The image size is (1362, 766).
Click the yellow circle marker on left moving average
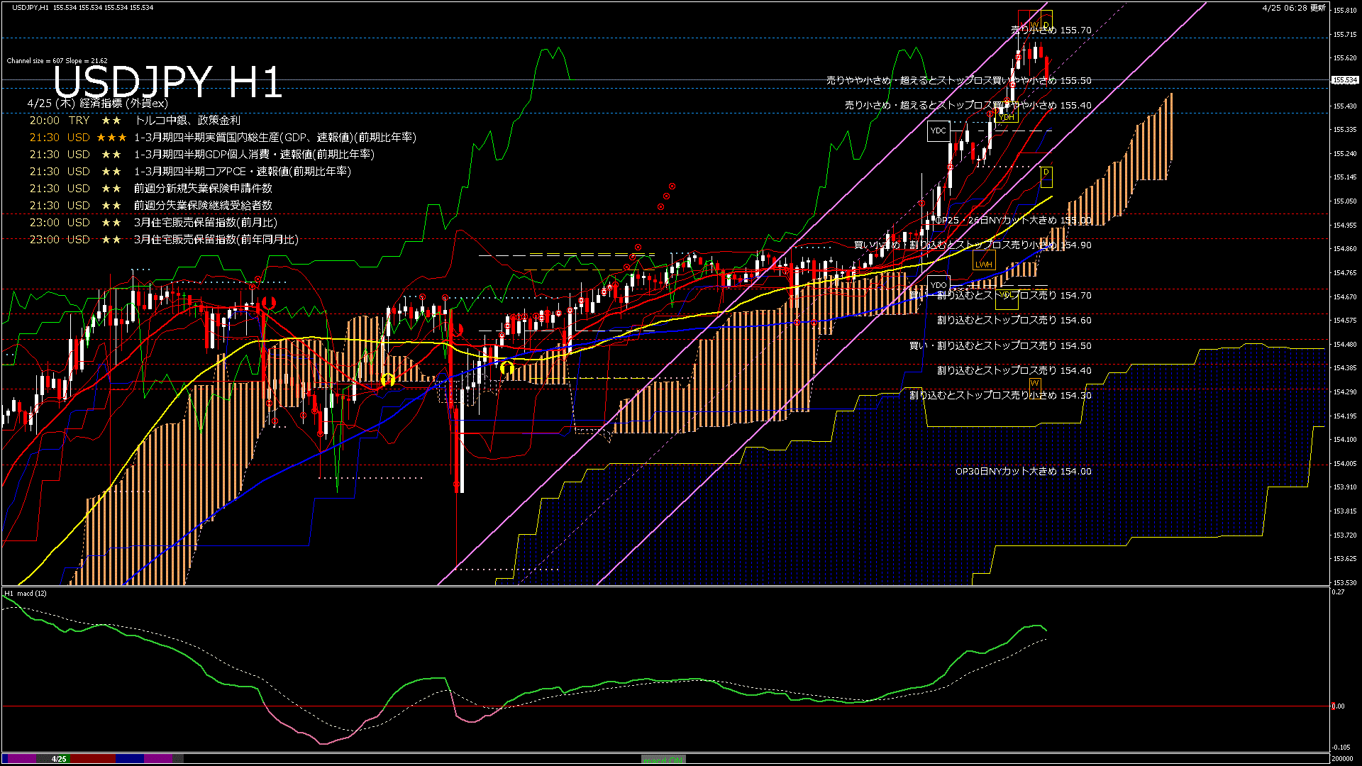point(387,379)
